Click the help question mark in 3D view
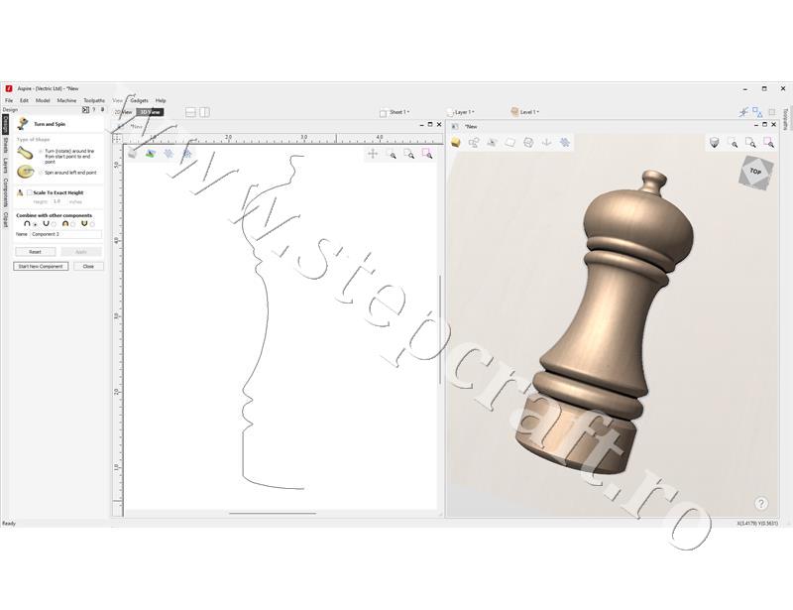The image size is (793, 610). [761, 503]
